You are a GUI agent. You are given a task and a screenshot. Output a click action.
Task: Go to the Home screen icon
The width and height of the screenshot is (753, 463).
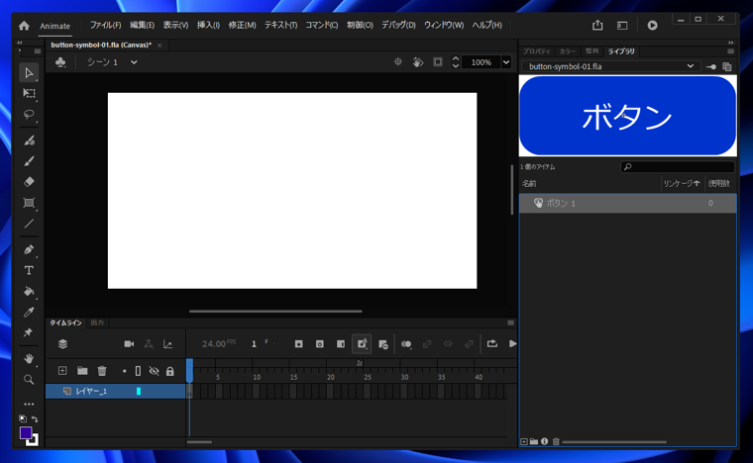tap(24, 26)
